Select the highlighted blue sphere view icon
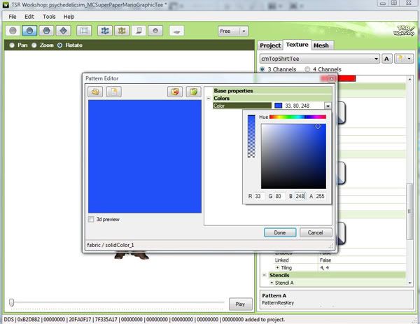The width and height of the screenshot is (420, 324). point(29,31)
